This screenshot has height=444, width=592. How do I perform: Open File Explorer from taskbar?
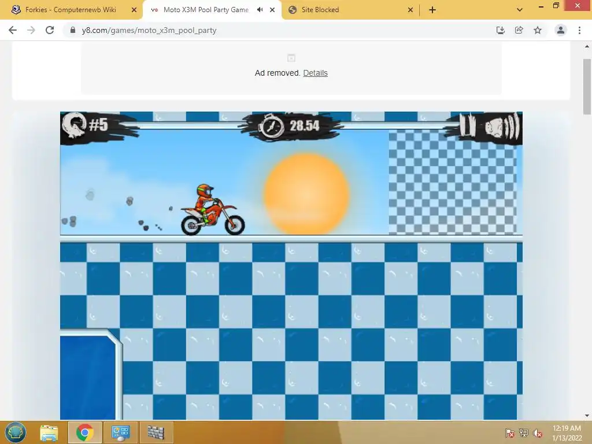point(49,432)
